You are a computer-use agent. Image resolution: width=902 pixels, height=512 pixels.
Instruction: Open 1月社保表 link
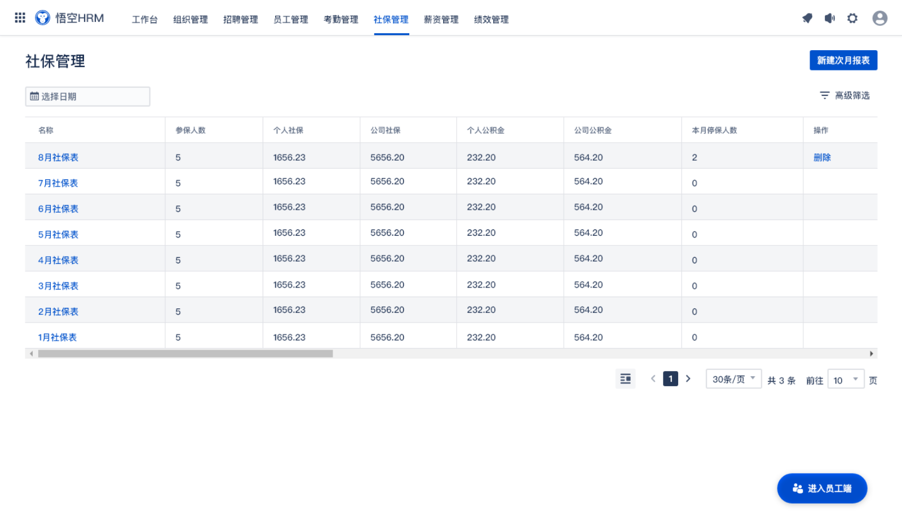58,337
